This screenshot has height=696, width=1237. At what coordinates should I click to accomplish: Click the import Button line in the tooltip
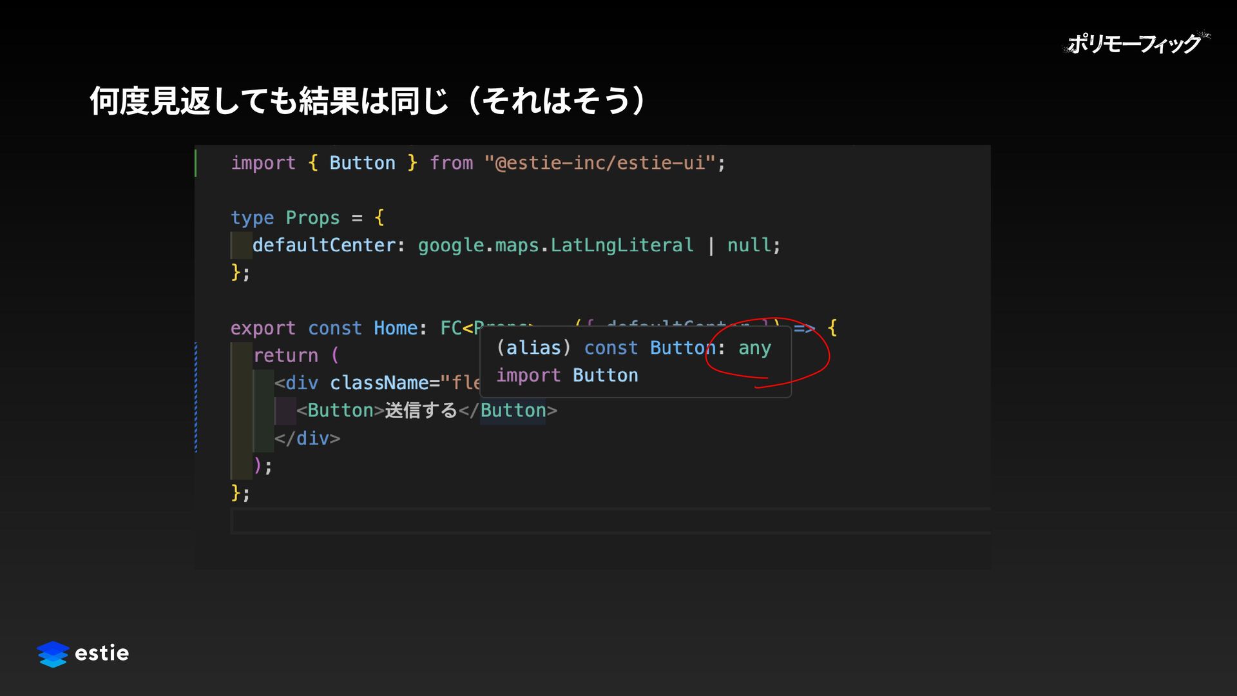pyautogui.click(x=567, y=376)
